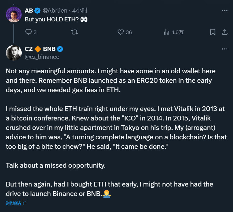The width and height of the screenshot is (233, 212).
Task: Like AB's tweet with the heart
Action: coord(120,32)
